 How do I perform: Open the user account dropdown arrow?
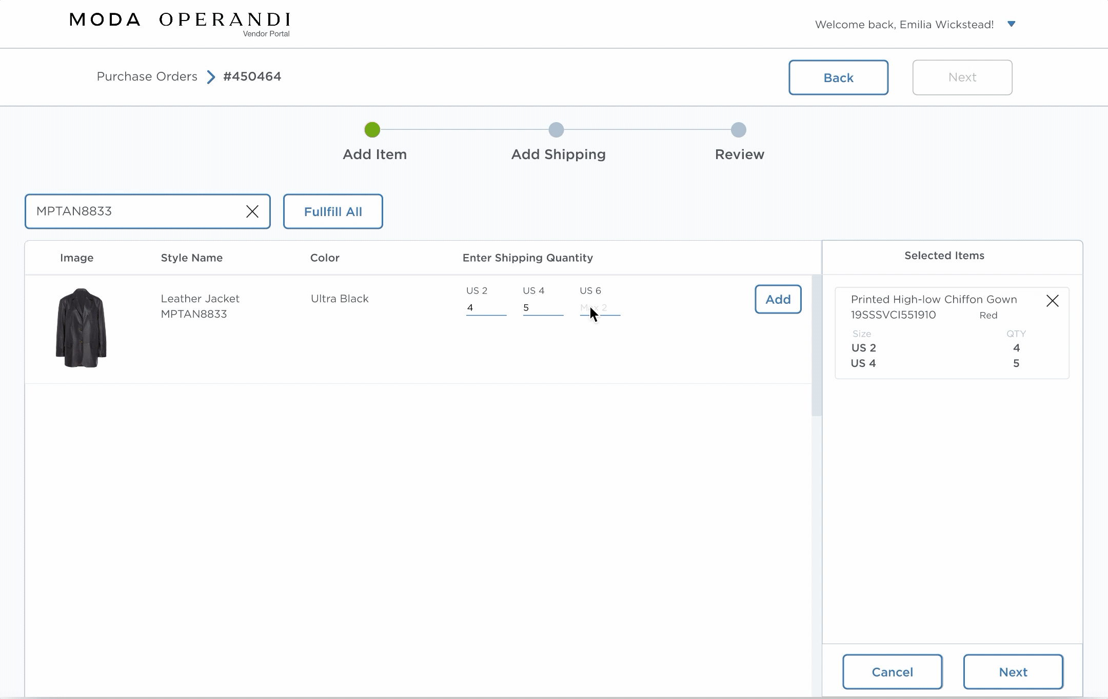click(x=1011, y=24)
